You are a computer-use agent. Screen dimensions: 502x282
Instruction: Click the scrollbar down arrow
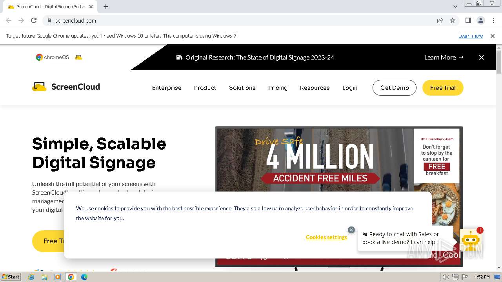pos(499,268)
